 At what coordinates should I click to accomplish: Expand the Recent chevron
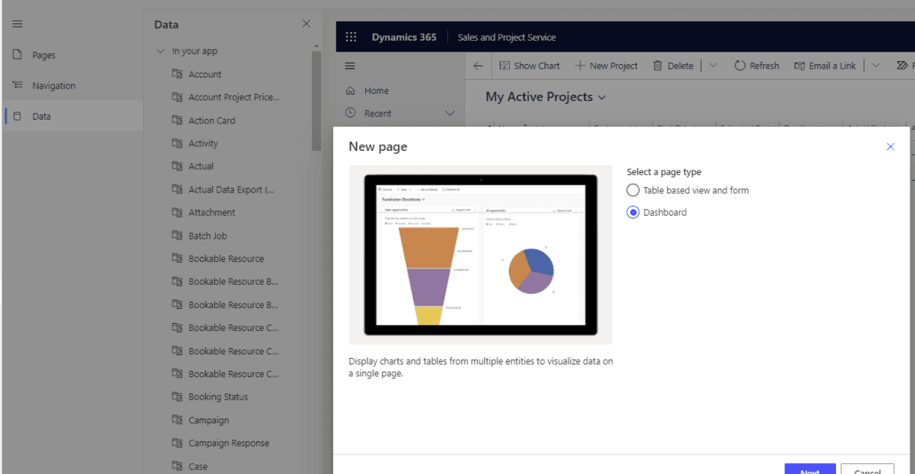tap(450, 113)
